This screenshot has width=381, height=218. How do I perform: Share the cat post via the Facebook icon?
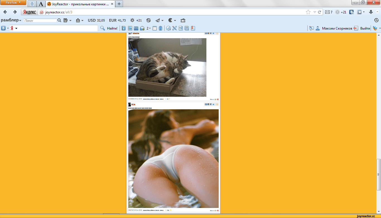point(211,33)
